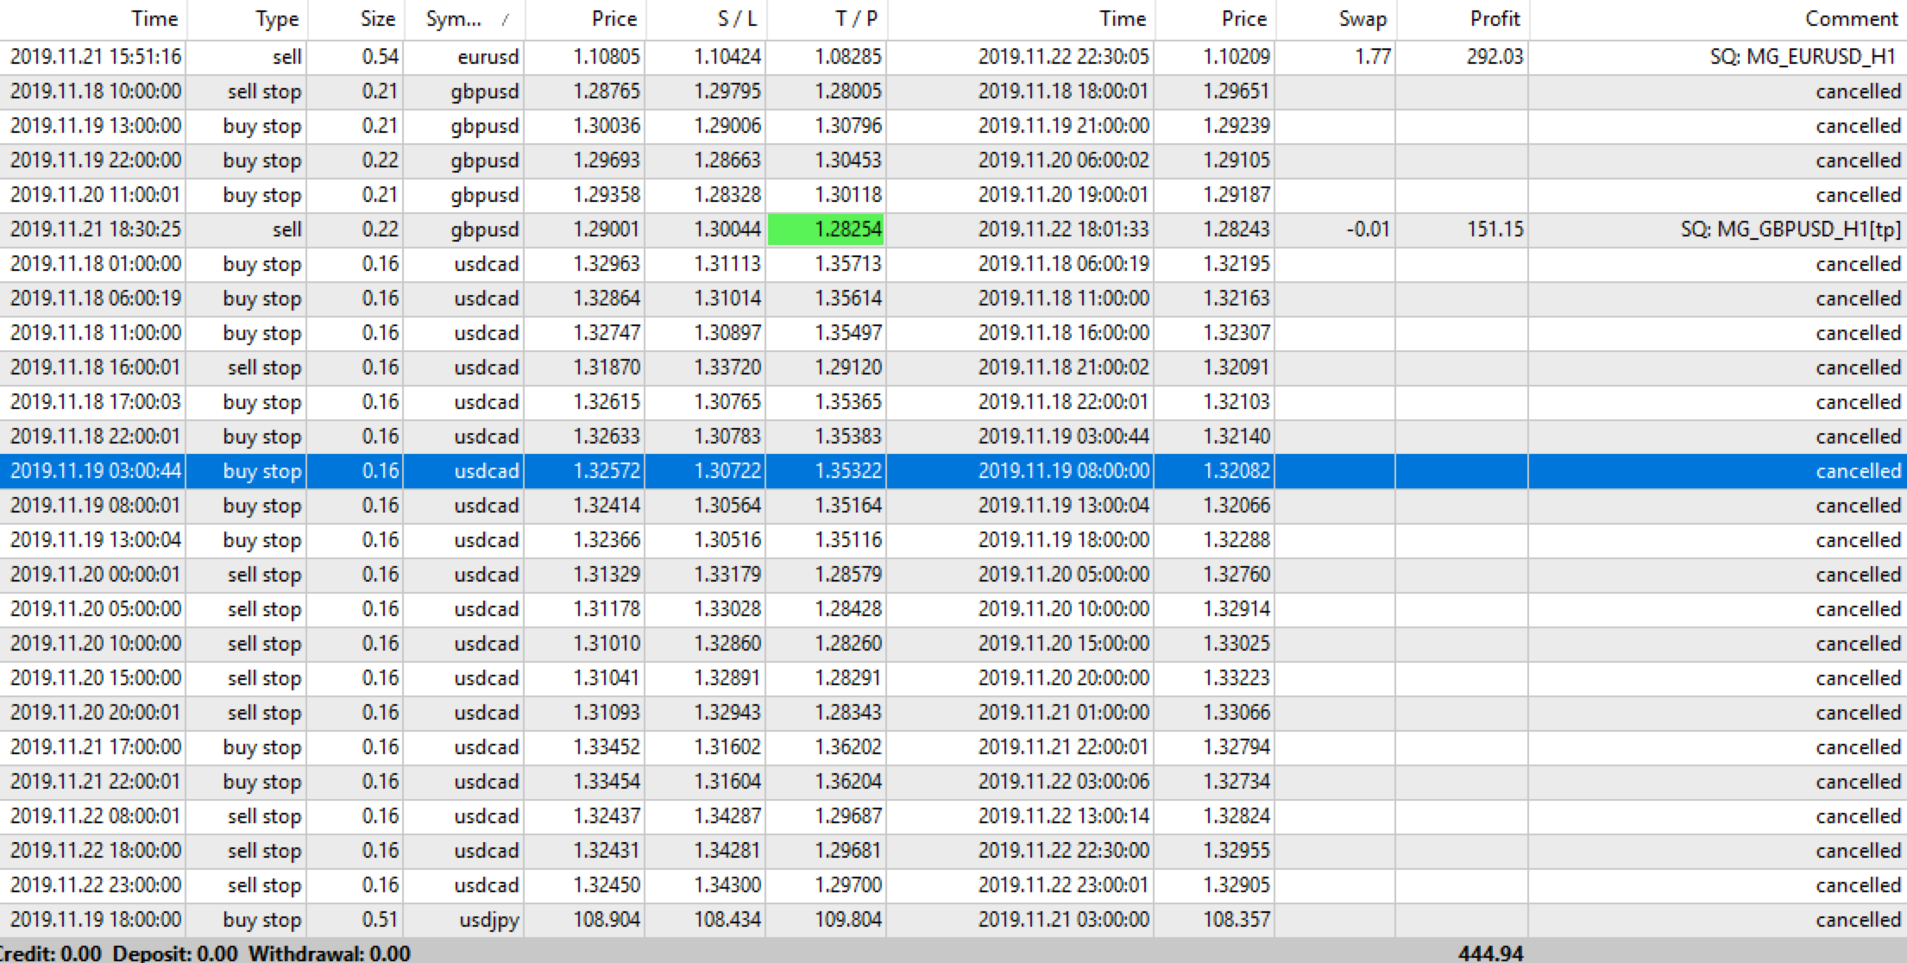
Task: Select the usdcad order opened 2019.11.22 23:00:00
Action: click(x=488, y=885)
